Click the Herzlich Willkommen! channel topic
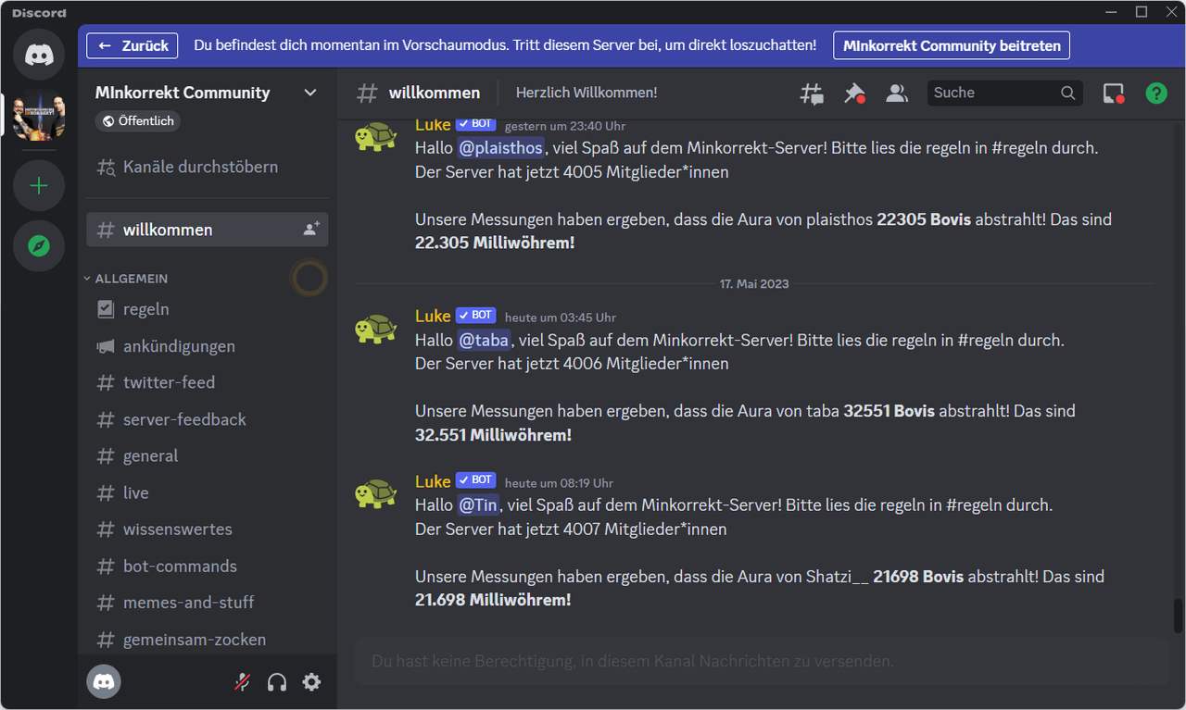The height and width of the screenshot is (710, 1186). 587,93
